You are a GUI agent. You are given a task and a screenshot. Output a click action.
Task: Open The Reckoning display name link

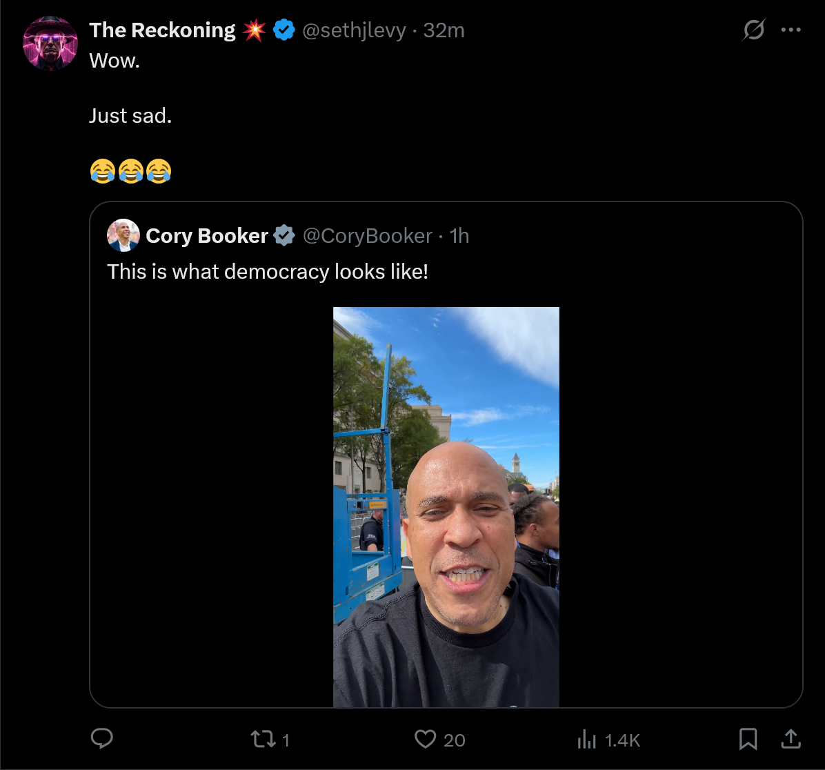pos(162,30)
